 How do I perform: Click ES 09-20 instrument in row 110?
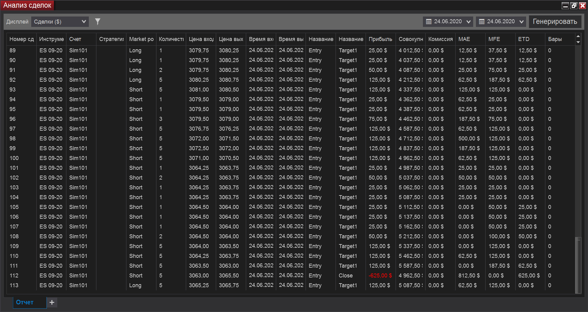point(51,256)
